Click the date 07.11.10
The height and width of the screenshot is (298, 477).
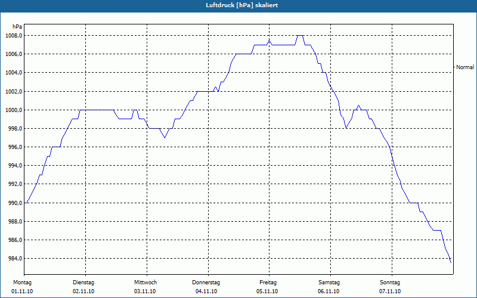click(390, 291)
